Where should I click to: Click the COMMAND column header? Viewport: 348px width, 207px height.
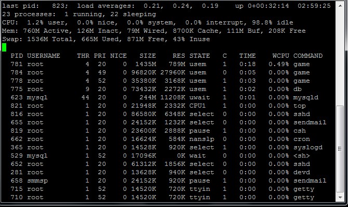[x=308, y=56]
